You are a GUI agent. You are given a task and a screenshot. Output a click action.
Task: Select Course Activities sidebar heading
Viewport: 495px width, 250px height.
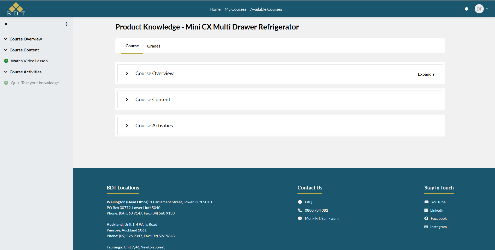click(26, 72)
